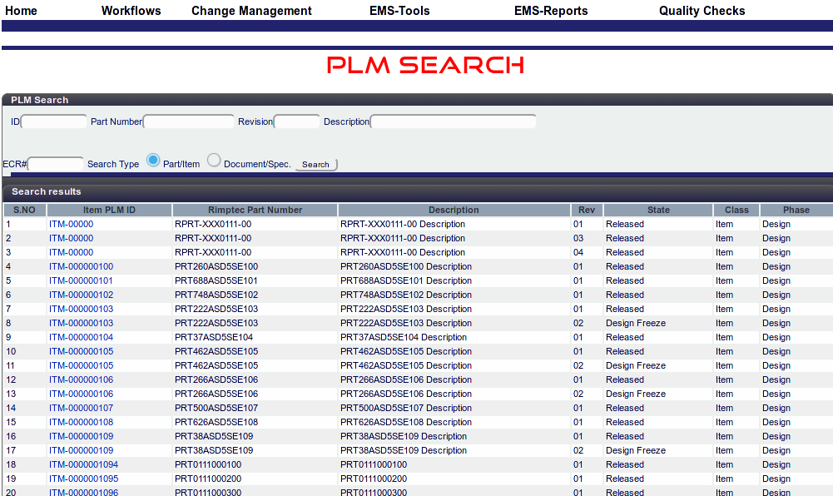The width and height of the screenshot is (833, 496).
Task: Open the Workflows menu
Action: 131,11
